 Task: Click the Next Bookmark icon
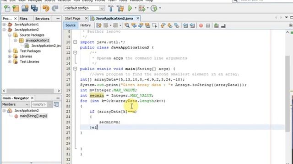170,26
